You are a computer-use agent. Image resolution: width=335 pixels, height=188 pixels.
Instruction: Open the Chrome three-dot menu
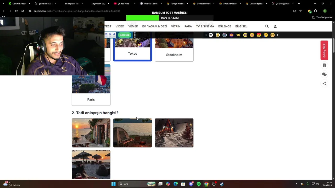[331, 11]
